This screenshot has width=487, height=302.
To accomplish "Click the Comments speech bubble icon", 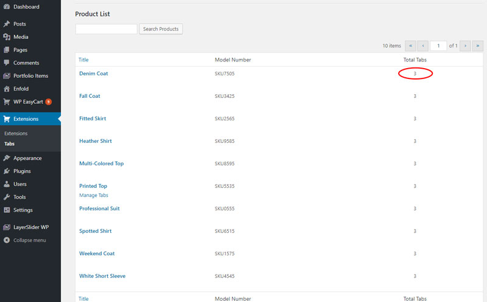I will [x=7, y=63].
